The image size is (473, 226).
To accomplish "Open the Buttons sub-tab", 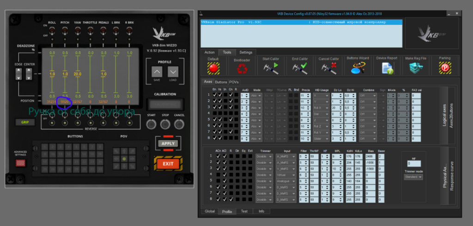I will coord(221,82).
